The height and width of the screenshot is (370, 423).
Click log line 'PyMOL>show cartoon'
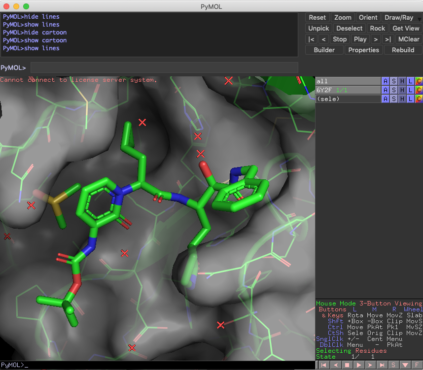[35, 40]
